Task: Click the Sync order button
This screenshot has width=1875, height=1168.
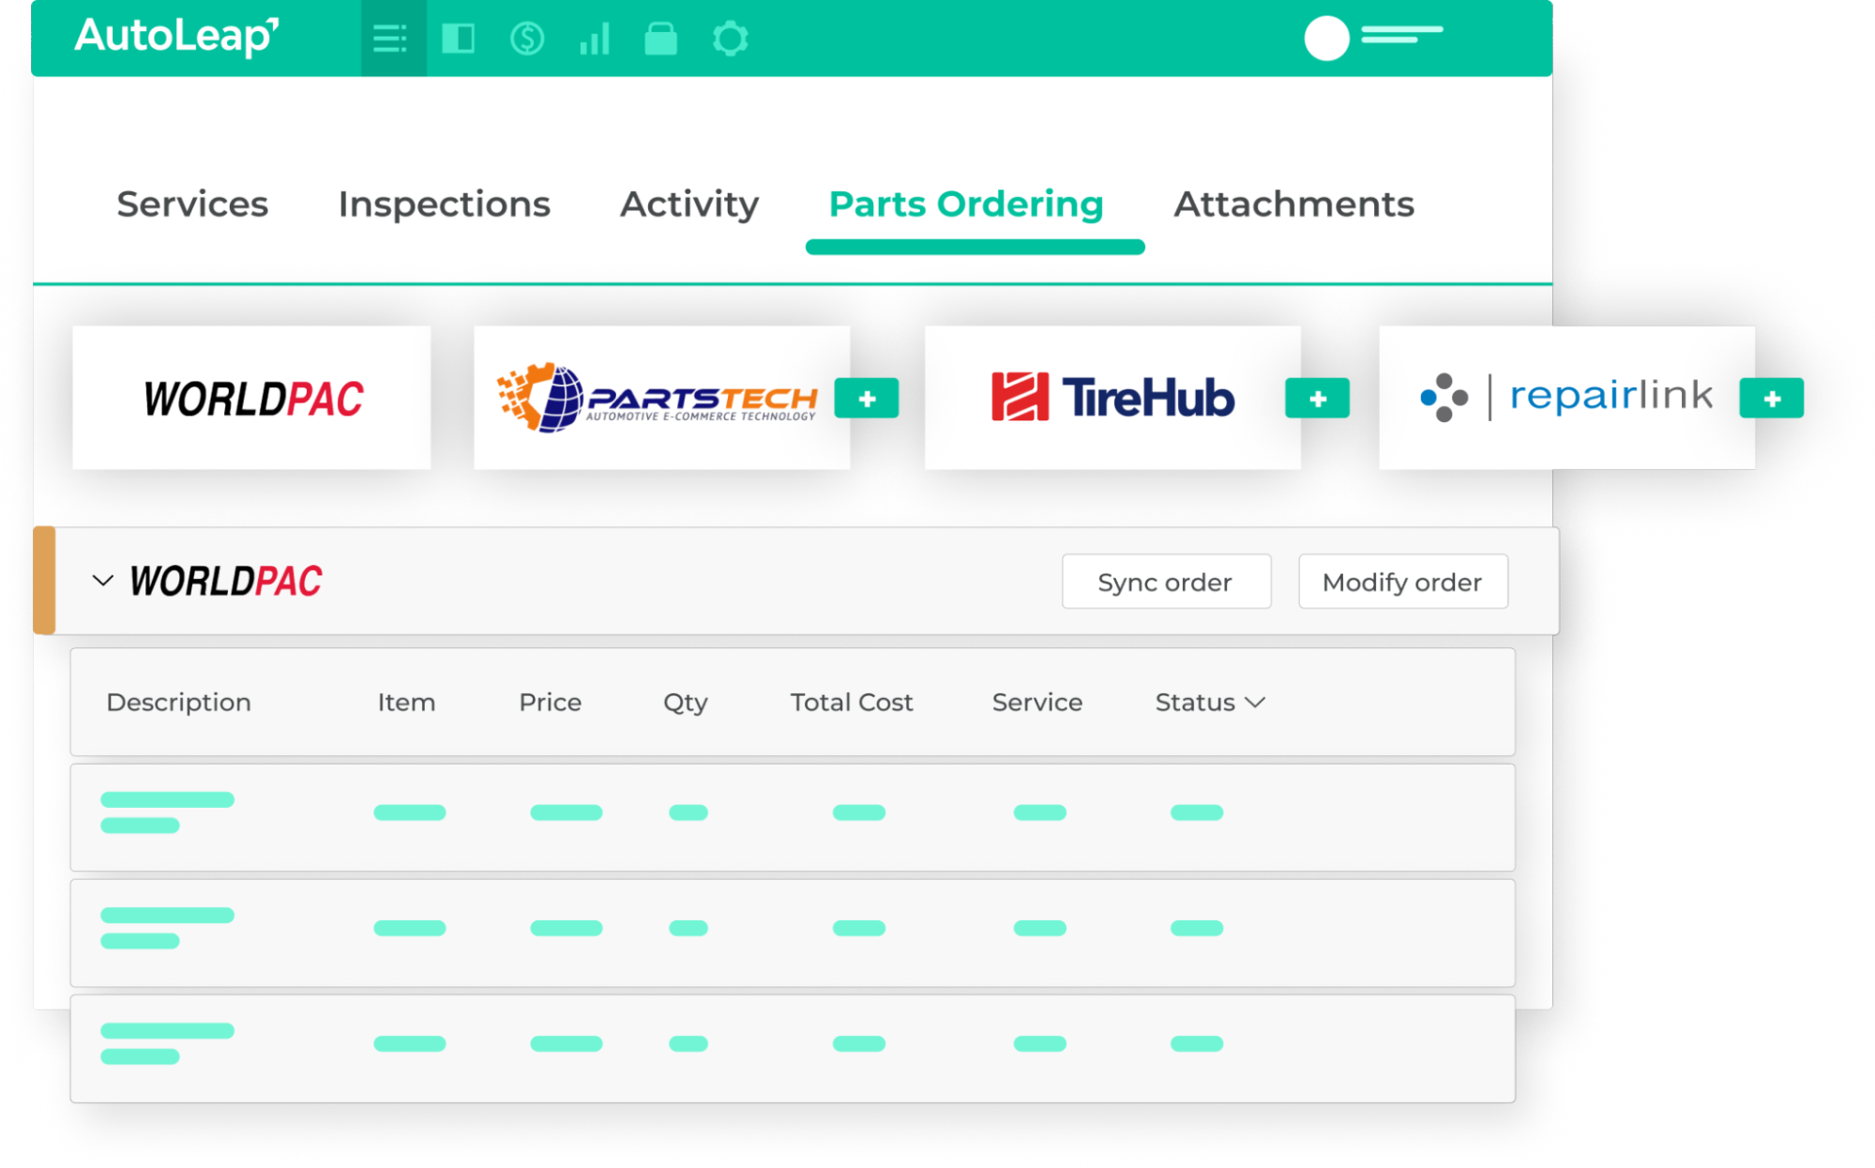Action: click(1166, 582)
